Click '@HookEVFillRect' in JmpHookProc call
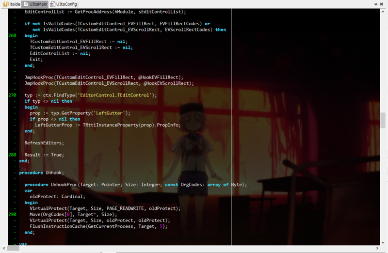Viewport: 388px width, 253px height. pyautogui.click(x=158, y=78)
